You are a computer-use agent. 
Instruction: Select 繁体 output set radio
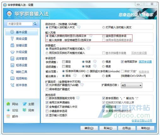(83, 76)
